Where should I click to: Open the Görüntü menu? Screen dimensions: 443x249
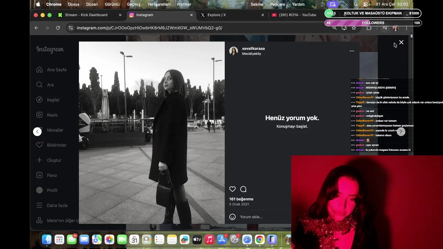coord(112,4)
